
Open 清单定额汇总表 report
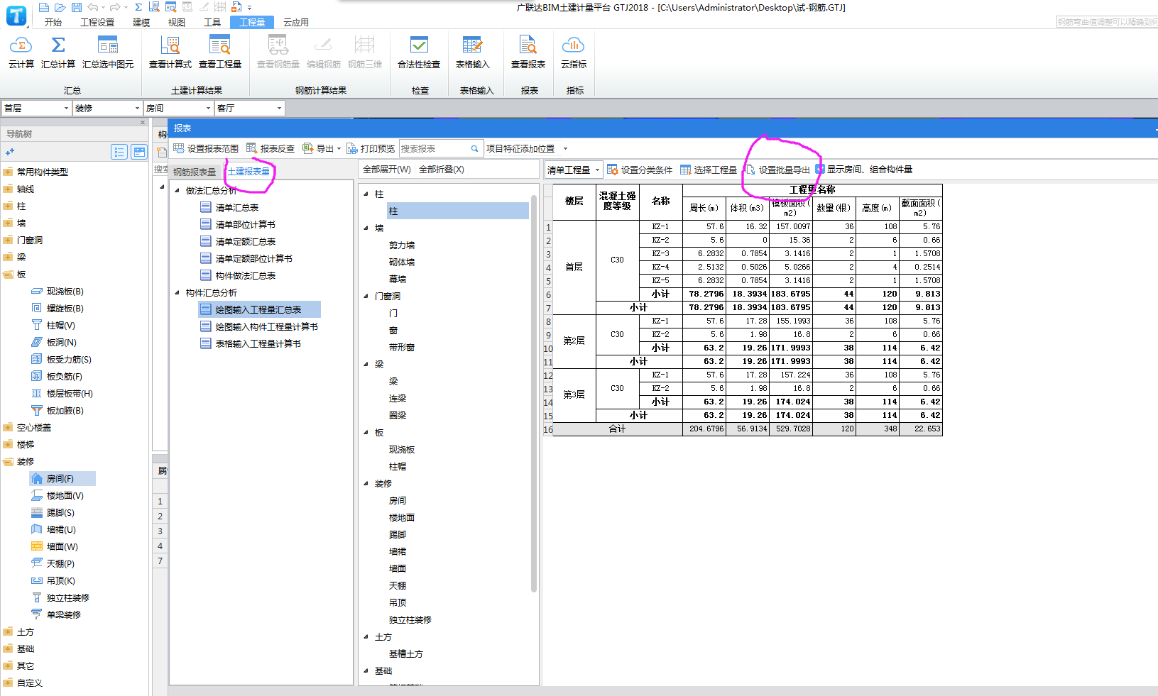point(246,242)
